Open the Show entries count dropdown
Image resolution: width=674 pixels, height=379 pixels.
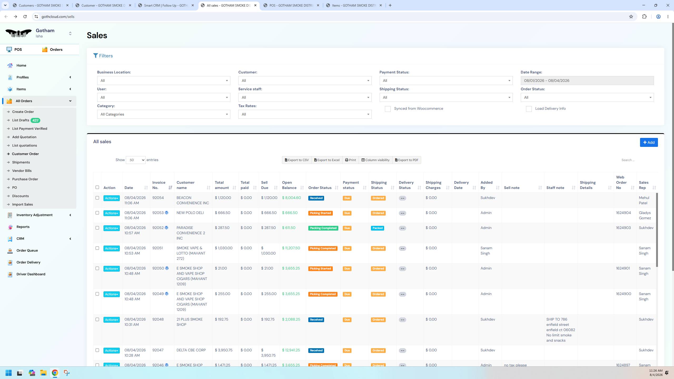[136, 160]
